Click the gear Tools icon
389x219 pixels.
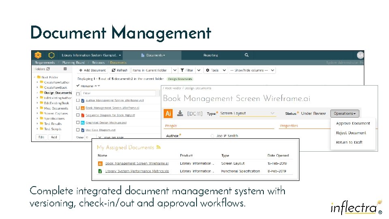pyautogui.click(x=207, y=70)
